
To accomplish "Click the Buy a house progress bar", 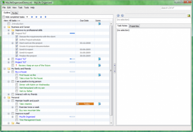I will 72,72.
